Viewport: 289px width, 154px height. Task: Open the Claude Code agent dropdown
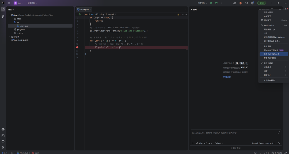[204, 143]
